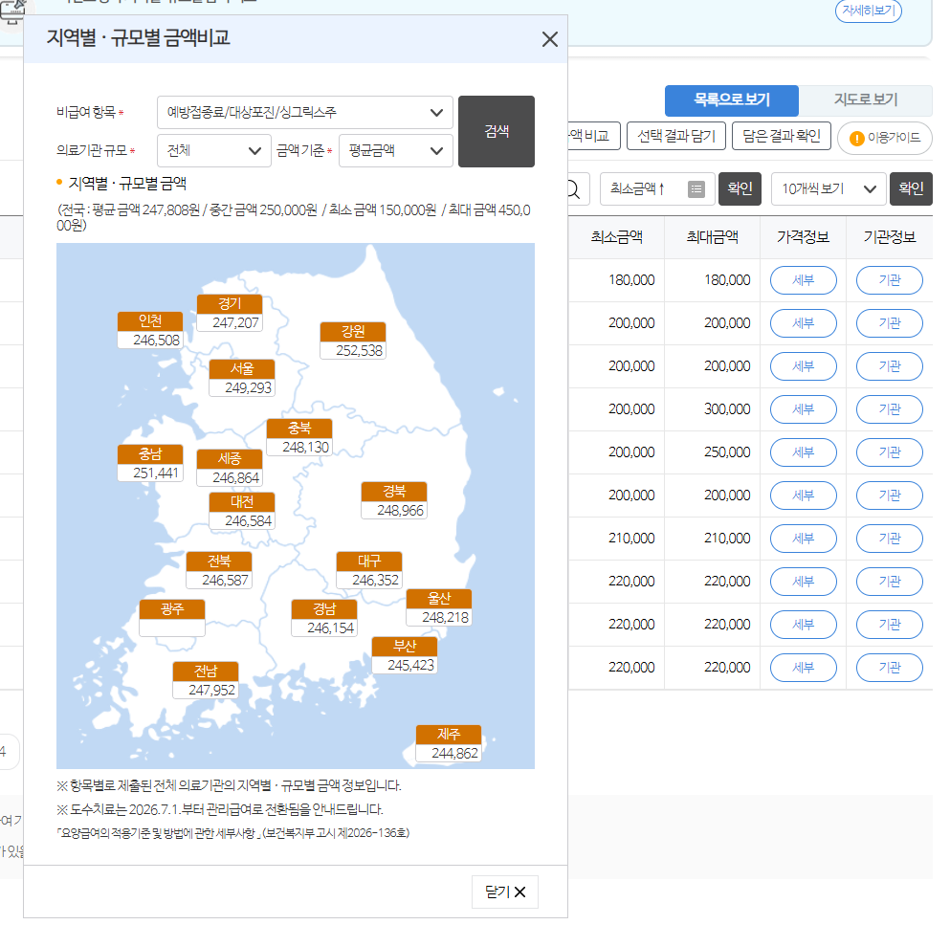Select 전북 region marker on map
This screenshot has width=950, height=925.
[219, 570]
